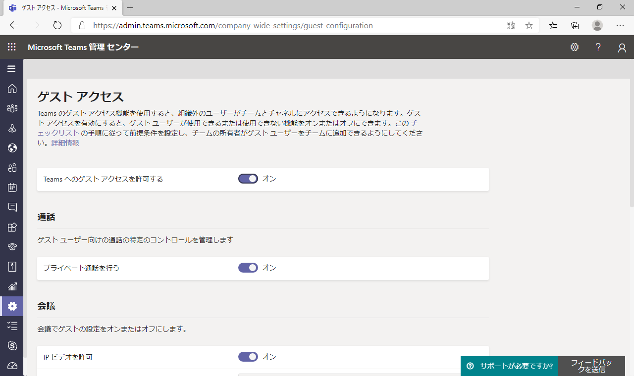The width and height of the screenshot is (634, 376).
Task: Open the Locations globe icon
Action: pyautogui.click(x=12, y=148)
